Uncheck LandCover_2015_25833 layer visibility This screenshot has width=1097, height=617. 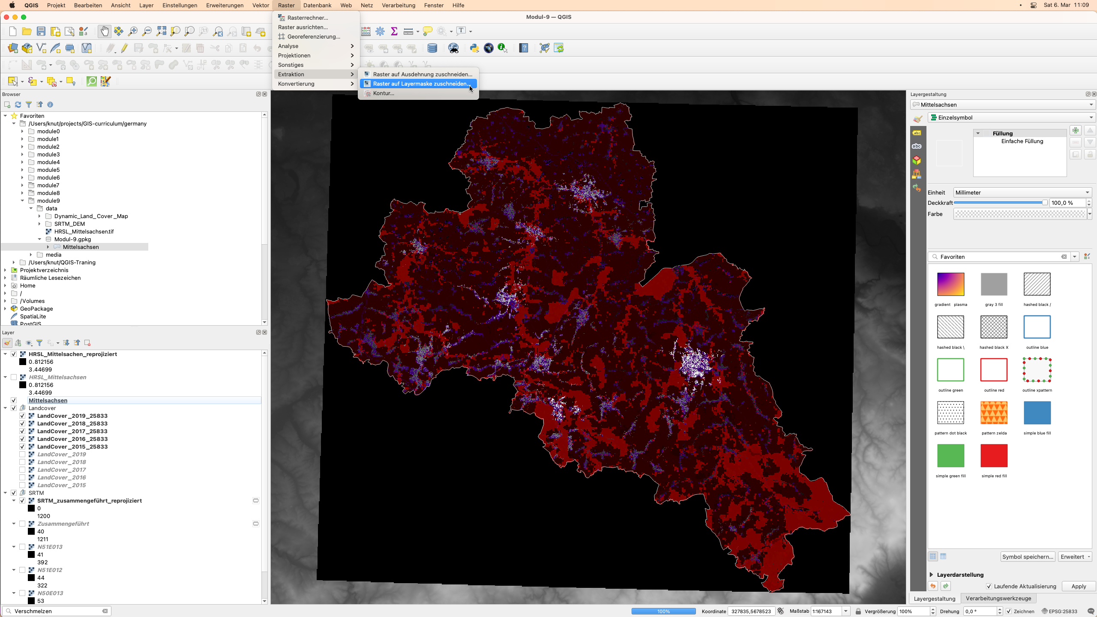tap(22, 446)
